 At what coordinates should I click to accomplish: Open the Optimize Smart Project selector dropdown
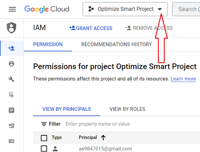[x=125, y=9]
